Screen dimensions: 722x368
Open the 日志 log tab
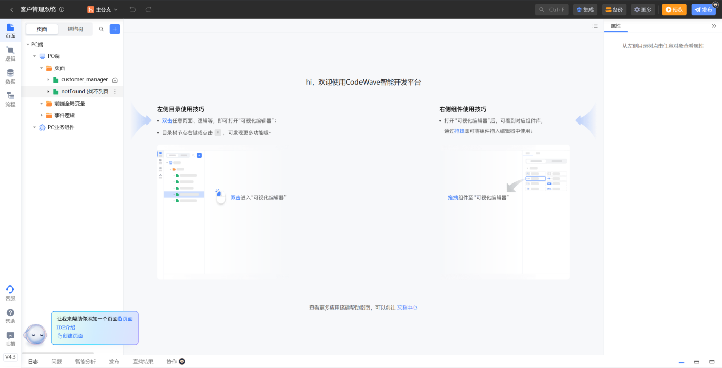(33, 361)
